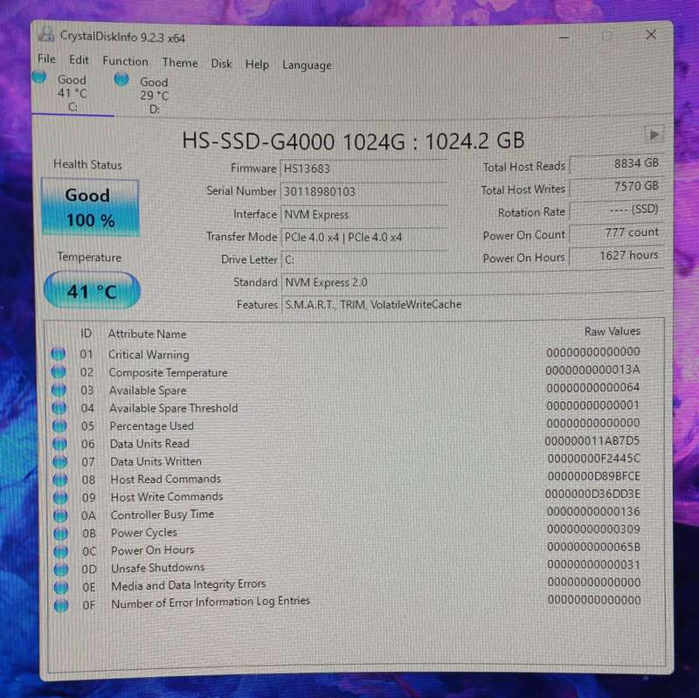
Task: Open the Function menu
Action: (125, 61)
